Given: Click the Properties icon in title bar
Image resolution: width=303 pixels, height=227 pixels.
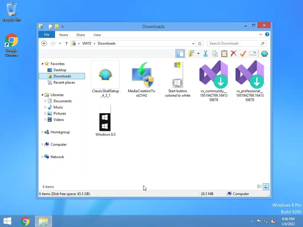Looking at the screenshot, I should 50,27.
